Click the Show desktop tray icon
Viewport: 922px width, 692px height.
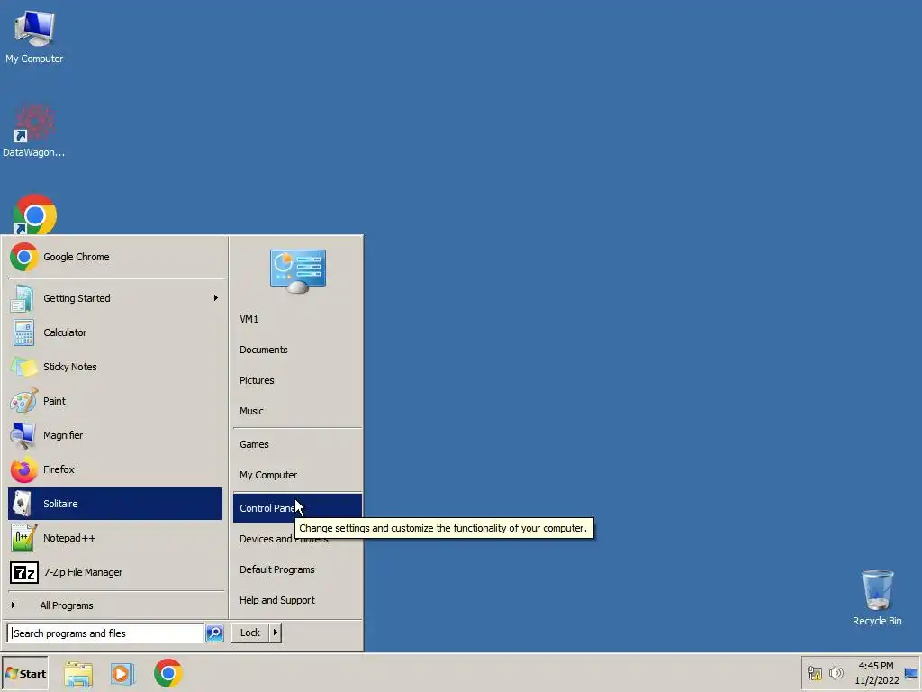pyautogui.click(x=911, y=673)
